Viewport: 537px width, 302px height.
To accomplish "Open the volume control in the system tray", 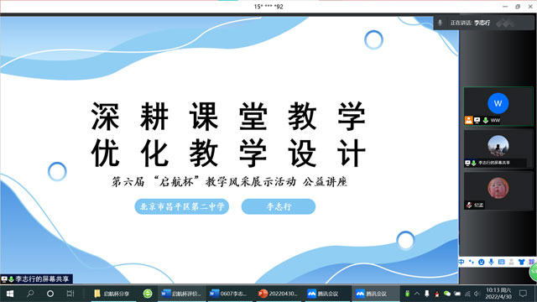I will [x=477, y=294].
